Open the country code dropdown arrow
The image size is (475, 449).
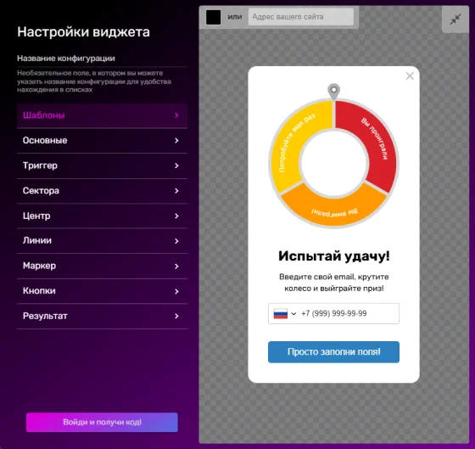[x=293, y=313]
